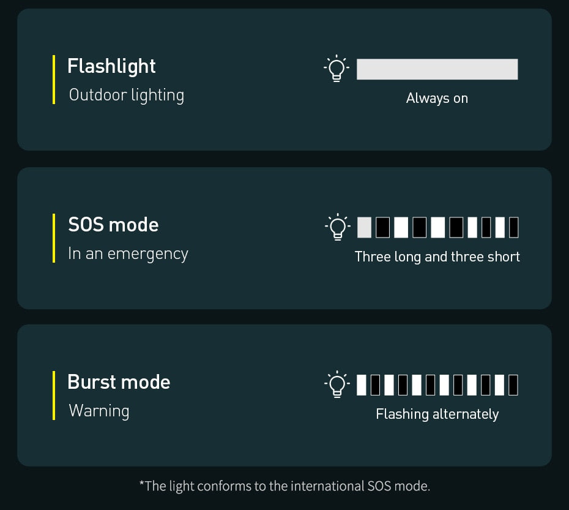Select the SOS mode heading
The height and width of the screenshot is (510, 569).
point(113,225)
